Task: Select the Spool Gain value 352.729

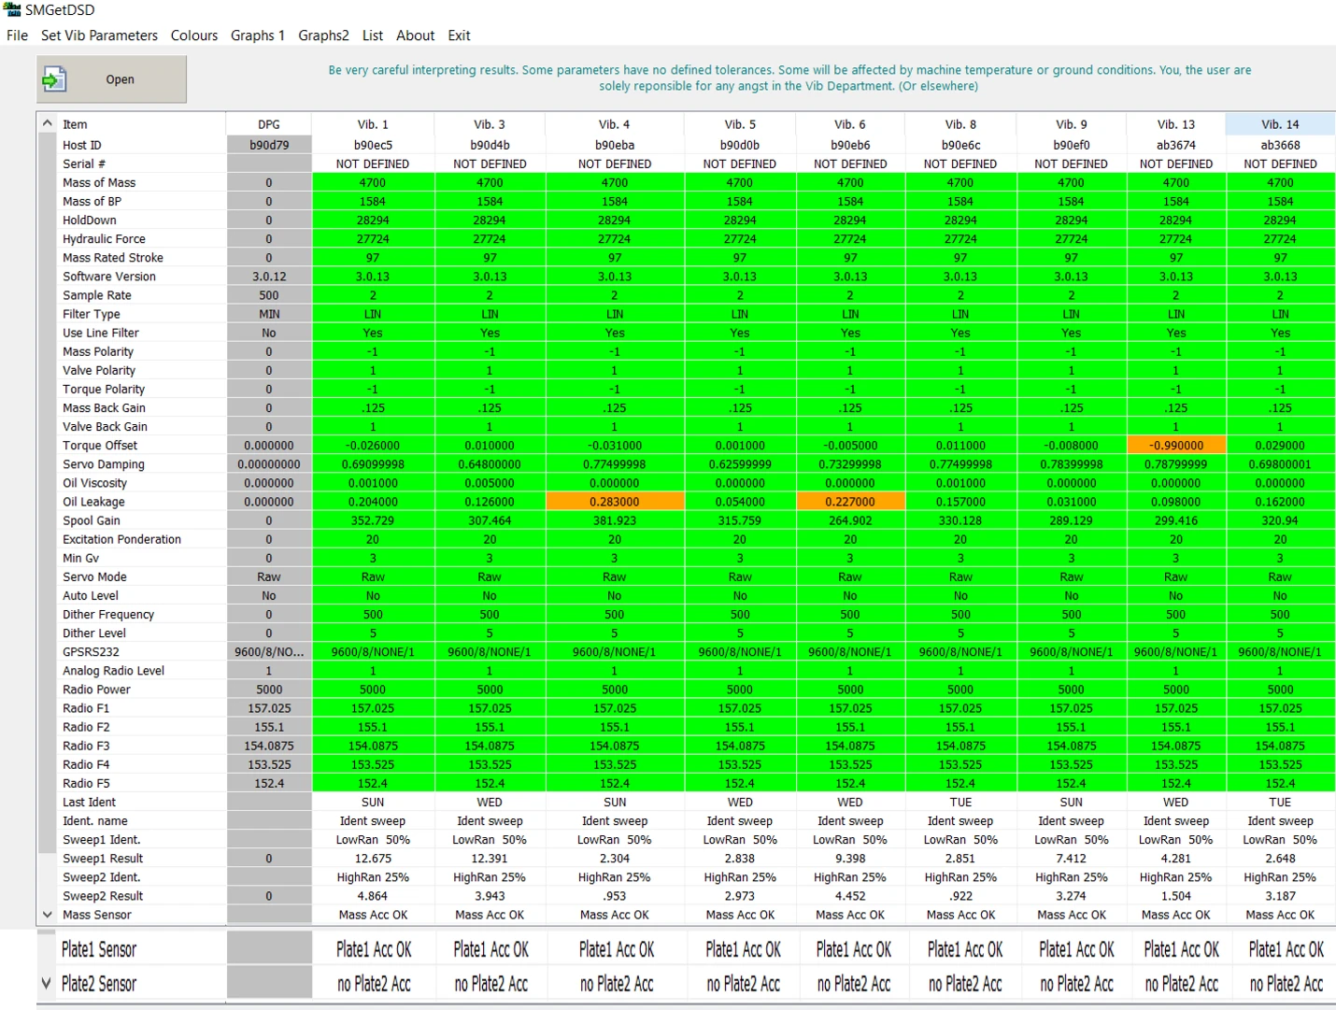Action: [x=373, y=520]
